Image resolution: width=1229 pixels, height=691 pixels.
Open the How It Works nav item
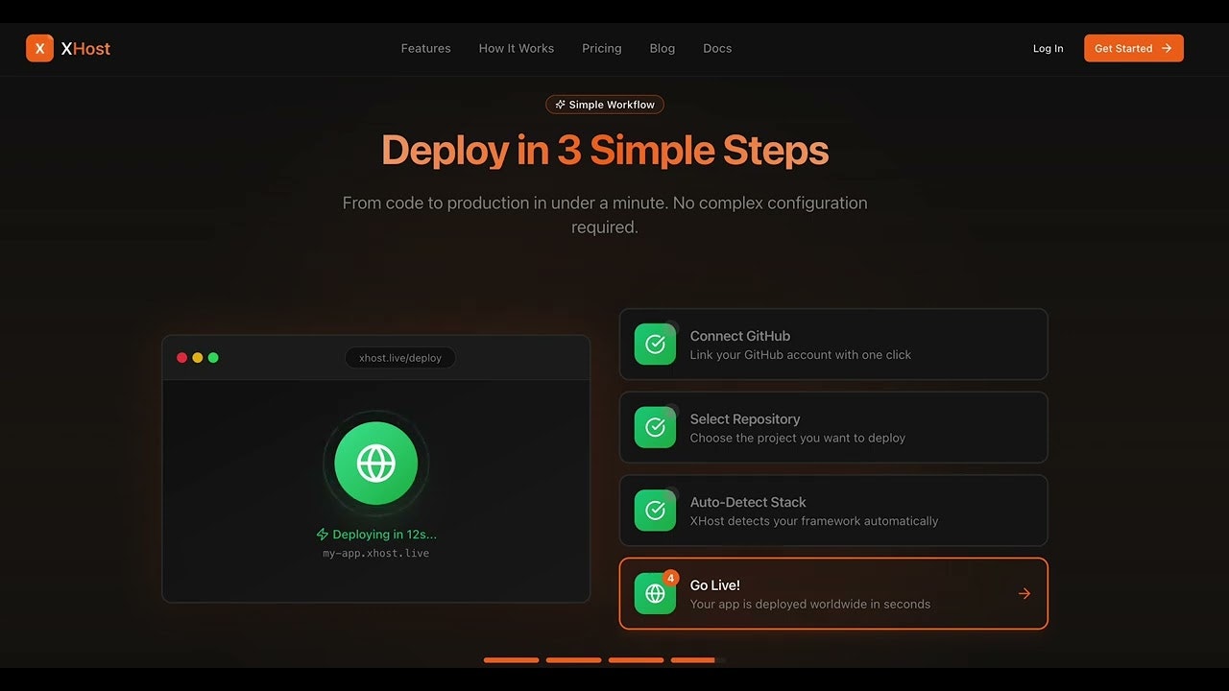[x=517, y=48]
